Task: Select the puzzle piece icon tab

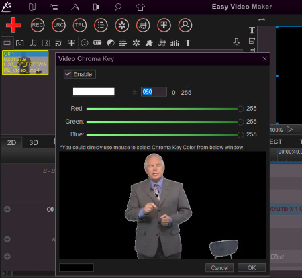Action: point(149,43)
